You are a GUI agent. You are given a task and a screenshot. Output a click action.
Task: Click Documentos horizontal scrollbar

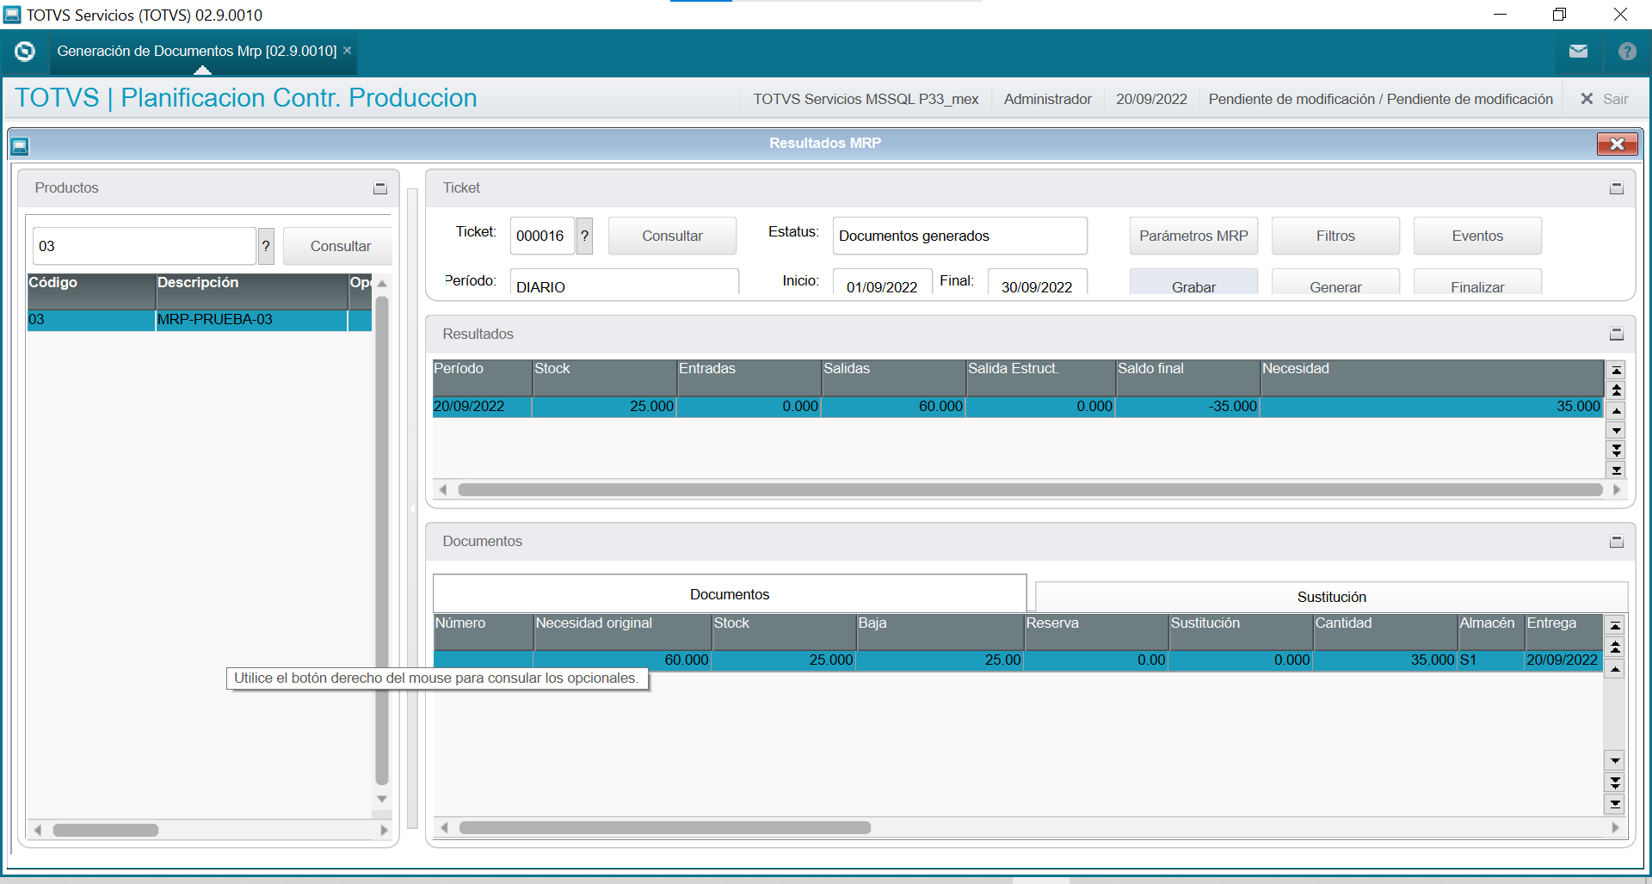pyautogui.click(x=665, y=827)
